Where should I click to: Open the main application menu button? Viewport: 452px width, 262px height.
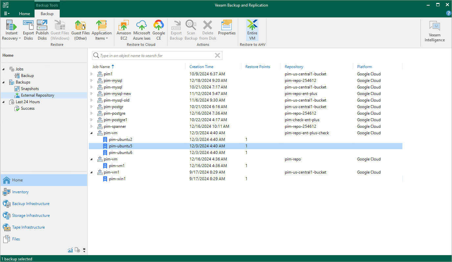click(x=7, y=13)
